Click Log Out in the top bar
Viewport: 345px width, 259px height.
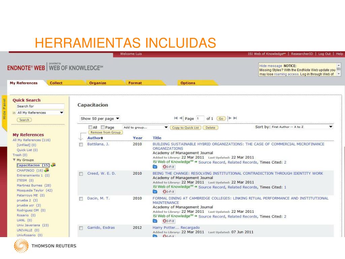click(x=324, y=54)
